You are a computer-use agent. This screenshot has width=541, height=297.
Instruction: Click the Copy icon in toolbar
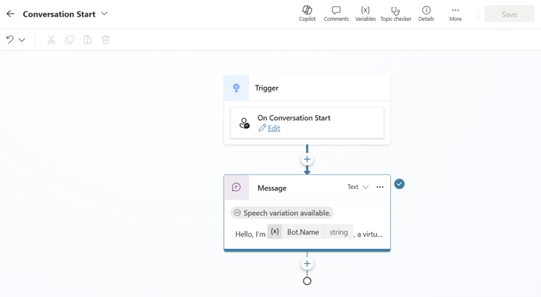tap(70, 40)
